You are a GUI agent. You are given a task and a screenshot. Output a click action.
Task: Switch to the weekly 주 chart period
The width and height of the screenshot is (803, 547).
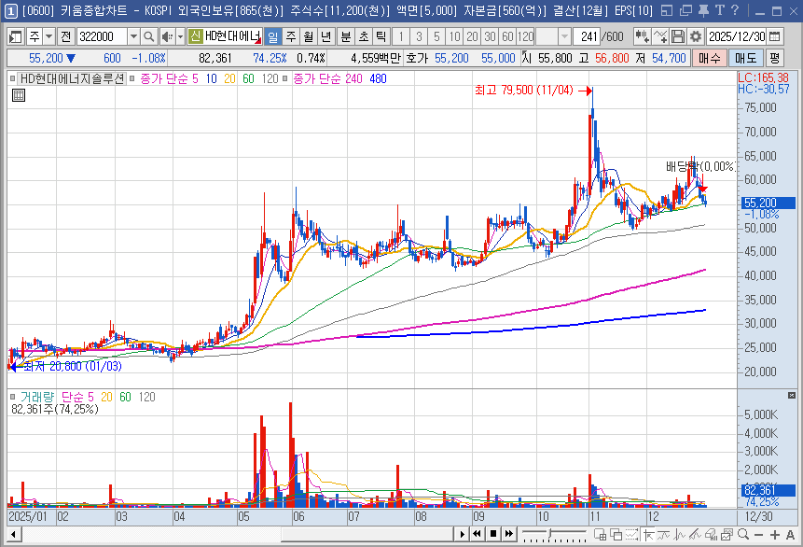tap(291, 36)
